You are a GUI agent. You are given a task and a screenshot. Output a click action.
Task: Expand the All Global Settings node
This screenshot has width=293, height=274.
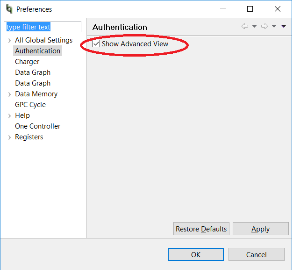[x=9, y=41]
